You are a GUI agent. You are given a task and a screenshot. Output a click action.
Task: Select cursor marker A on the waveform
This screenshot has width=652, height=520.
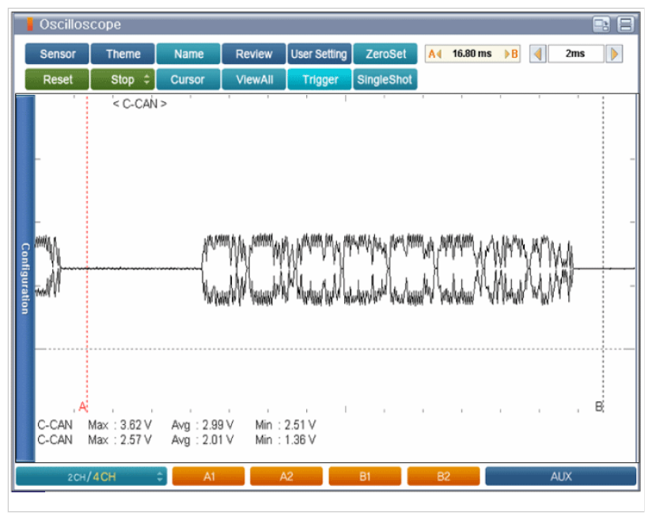(82, 407)
